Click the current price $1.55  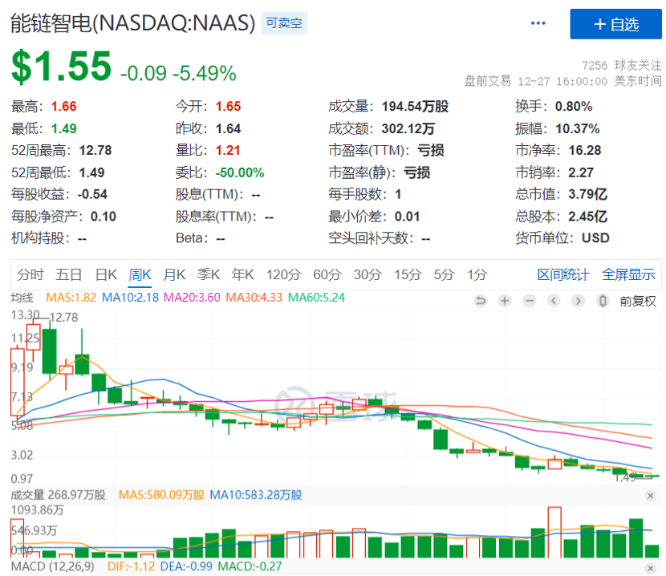62,66
